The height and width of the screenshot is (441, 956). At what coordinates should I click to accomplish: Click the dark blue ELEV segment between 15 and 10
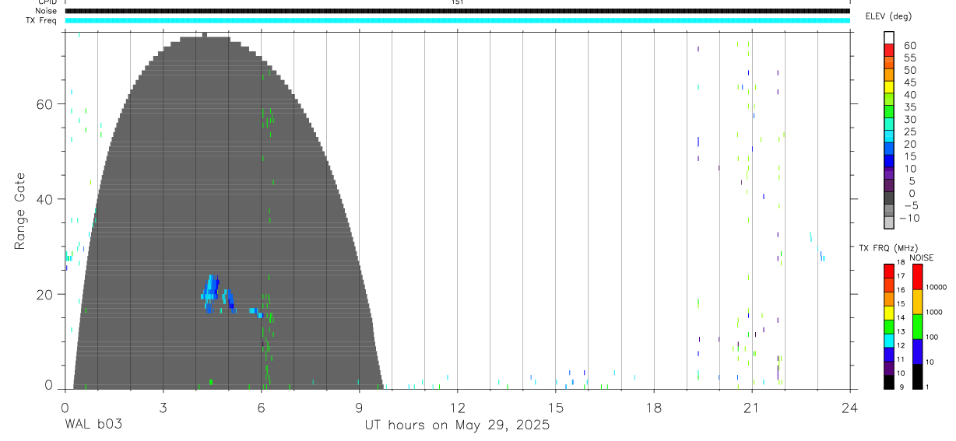tap(889, 160)
